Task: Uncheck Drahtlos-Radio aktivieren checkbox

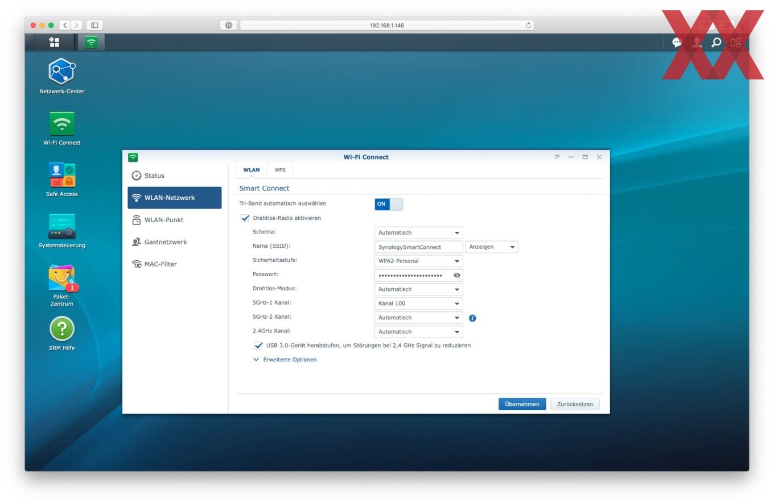Action: tap(245, 218)
